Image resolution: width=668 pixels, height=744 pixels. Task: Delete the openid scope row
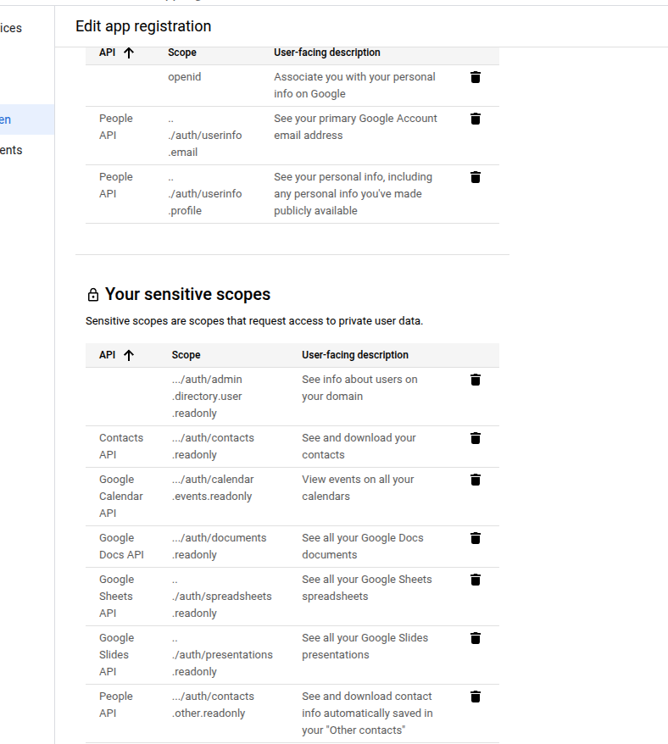pyautogui.click(x=476, y=77)
